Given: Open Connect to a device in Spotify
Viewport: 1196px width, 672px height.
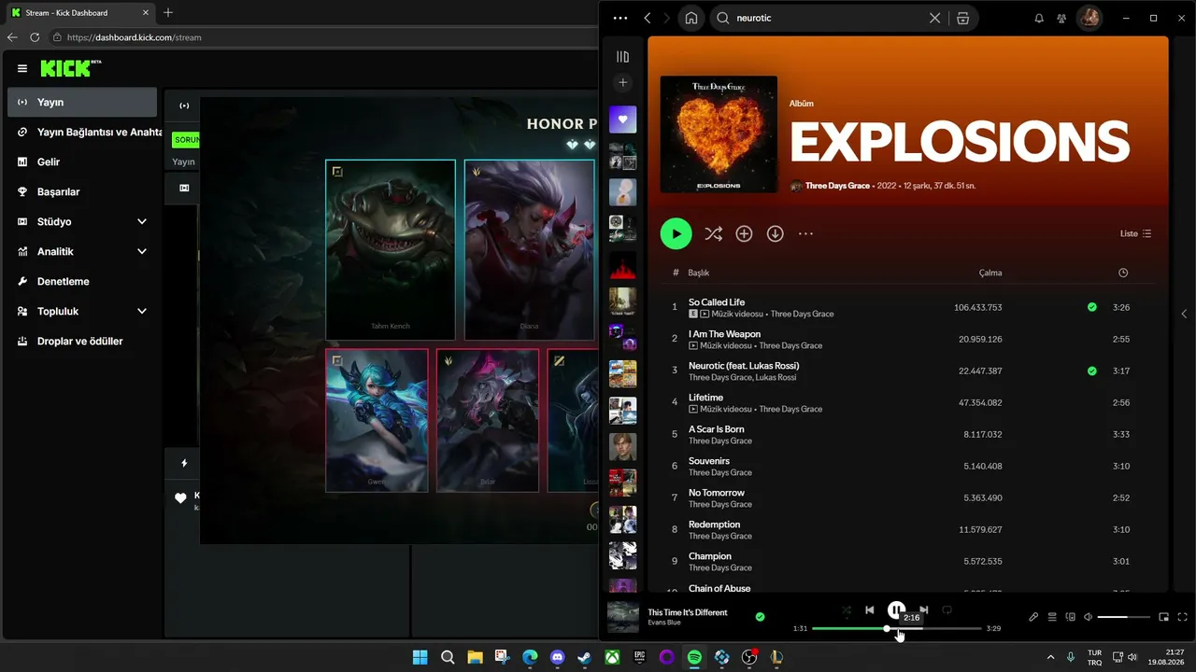Looking at the screenshot, I should pos(1071,617).
